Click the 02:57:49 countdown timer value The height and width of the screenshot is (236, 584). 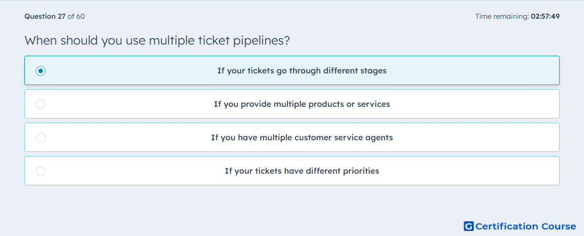[x=545, y=16]
